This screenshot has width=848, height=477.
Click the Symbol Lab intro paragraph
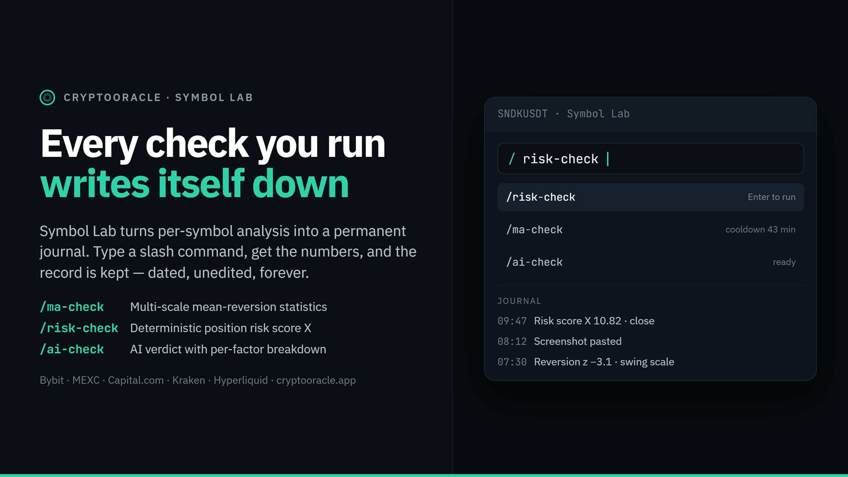(x=228, y=252)
